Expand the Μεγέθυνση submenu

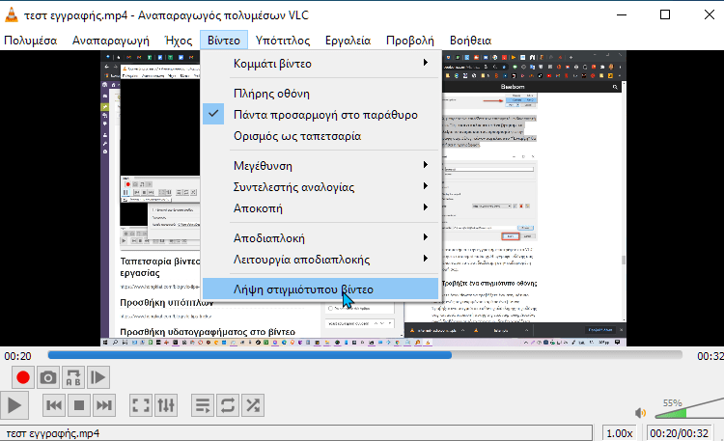[x=320, y=165]
